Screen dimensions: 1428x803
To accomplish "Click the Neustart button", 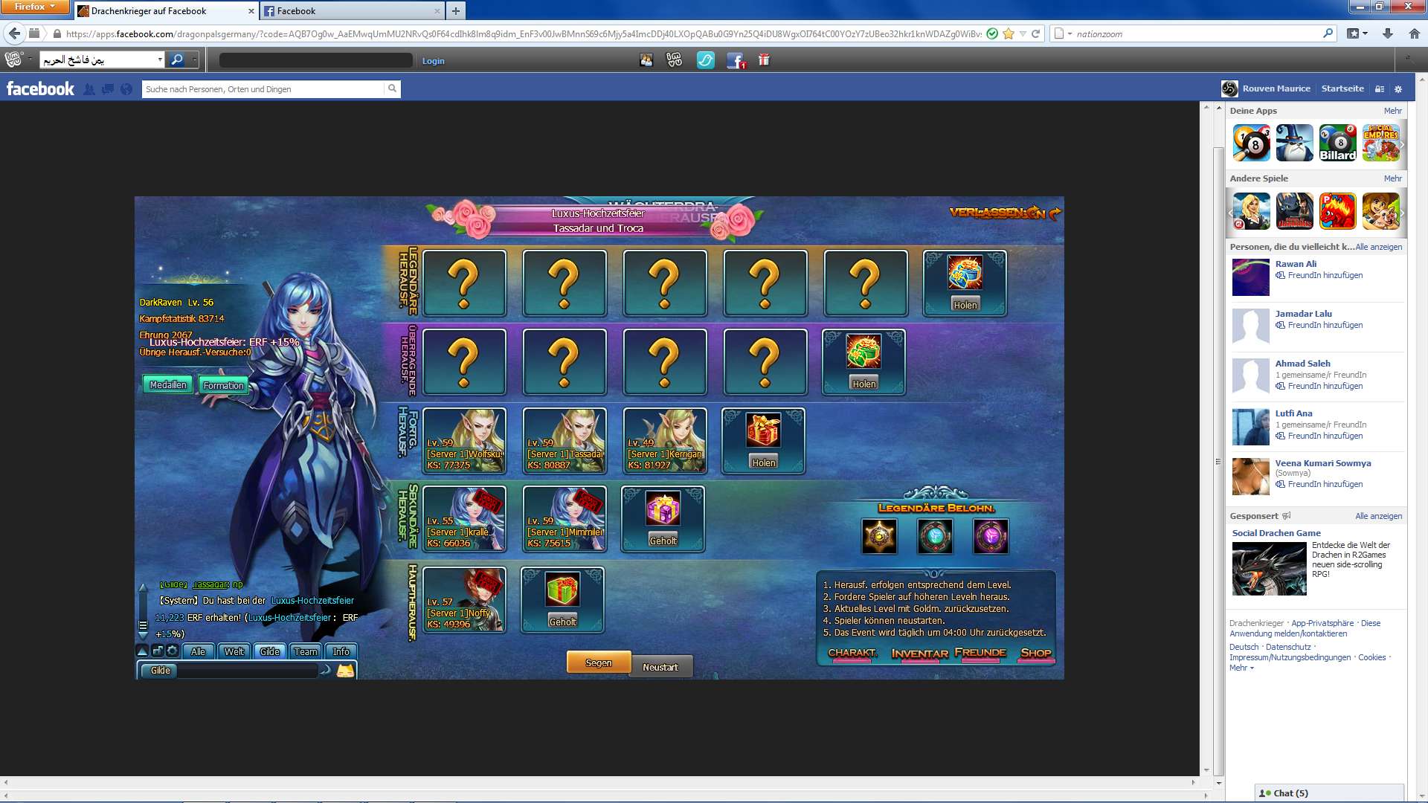I will tap(660, 667).
